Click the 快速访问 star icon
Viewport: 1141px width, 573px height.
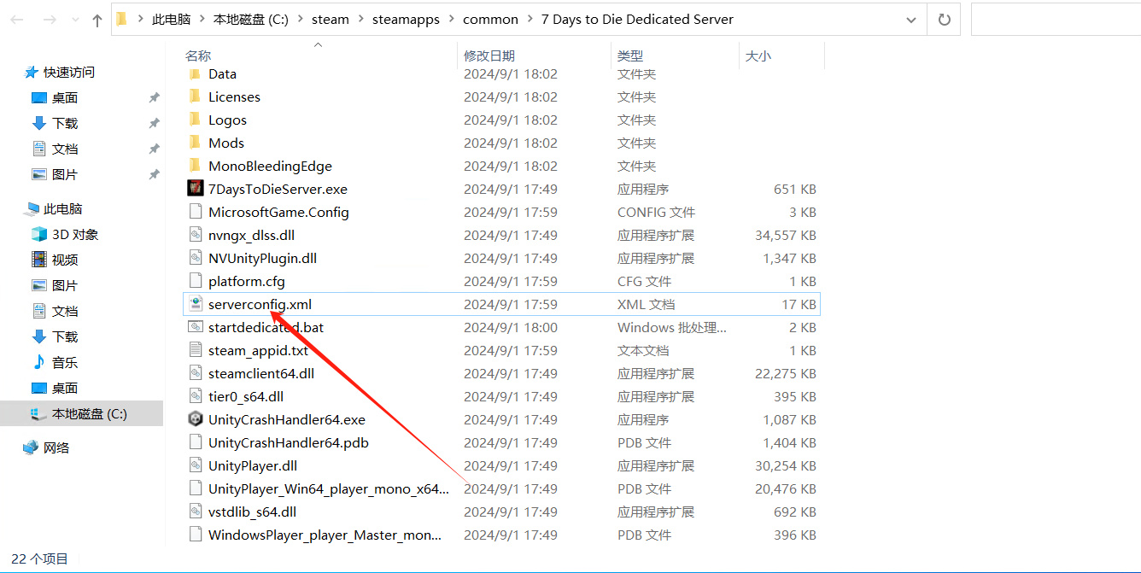(32, 73)
